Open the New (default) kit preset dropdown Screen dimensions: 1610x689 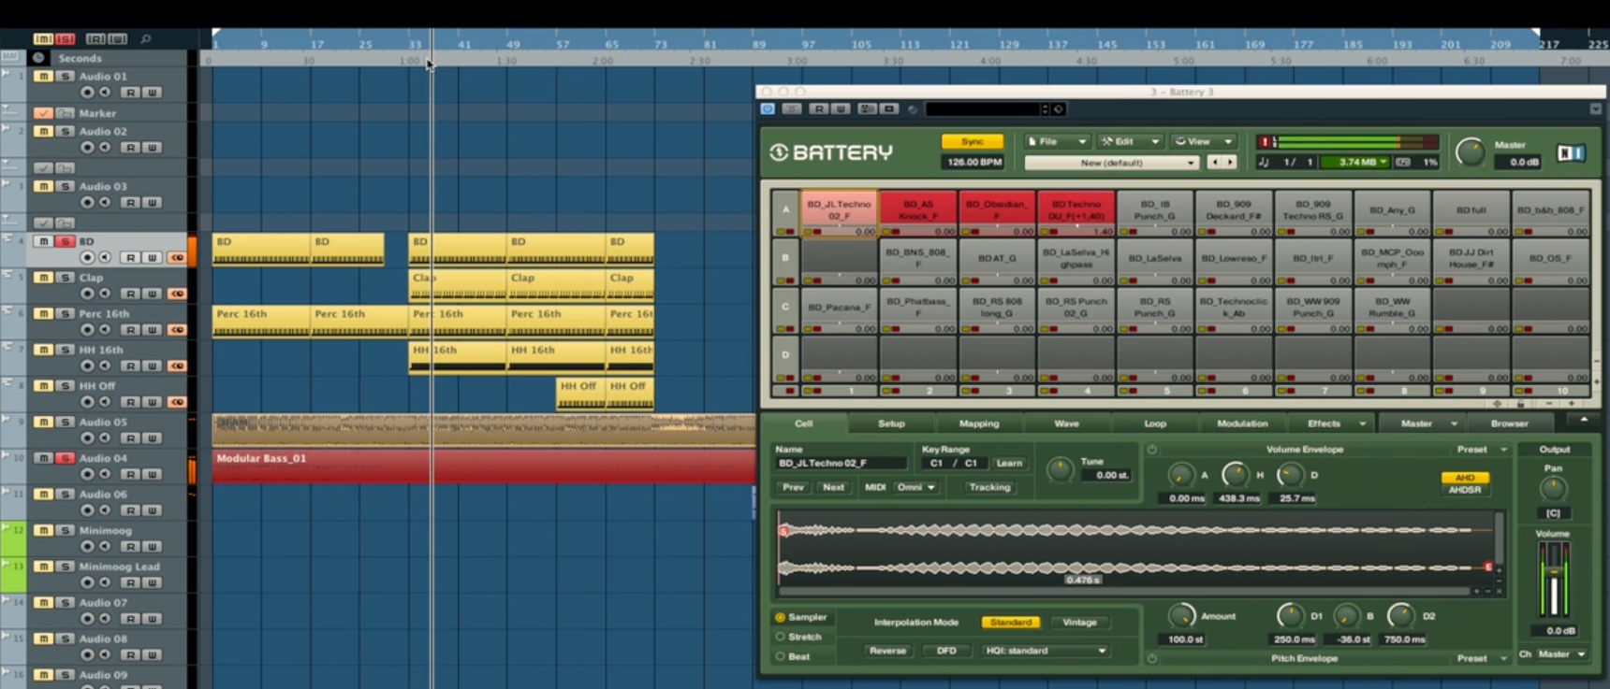tap(1111, 163)
